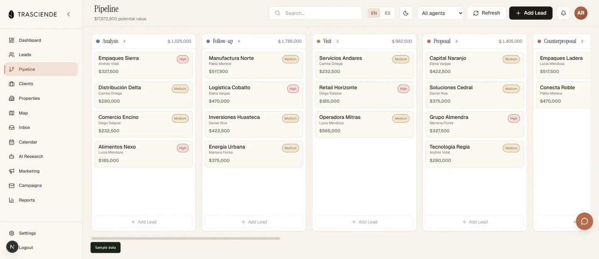Open the Comercio Encino lead card
The height and width of the screenshot is (259, 599).
(x=144, y=124)
